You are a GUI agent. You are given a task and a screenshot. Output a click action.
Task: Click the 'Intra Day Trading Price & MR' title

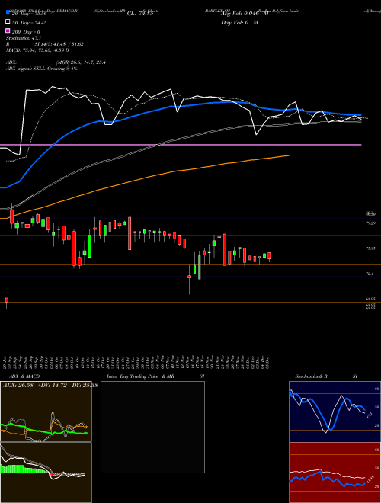140,376
